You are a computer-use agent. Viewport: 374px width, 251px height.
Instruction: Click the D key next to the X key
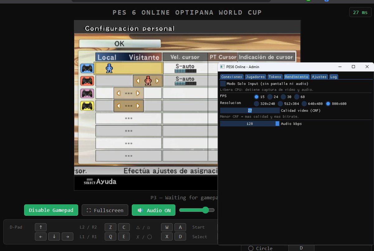tap(180, 237)
